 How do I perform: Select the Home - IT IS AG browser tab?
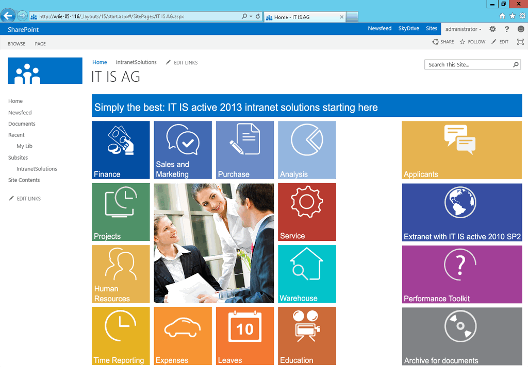pyautogui.click(x=304, y=17)
